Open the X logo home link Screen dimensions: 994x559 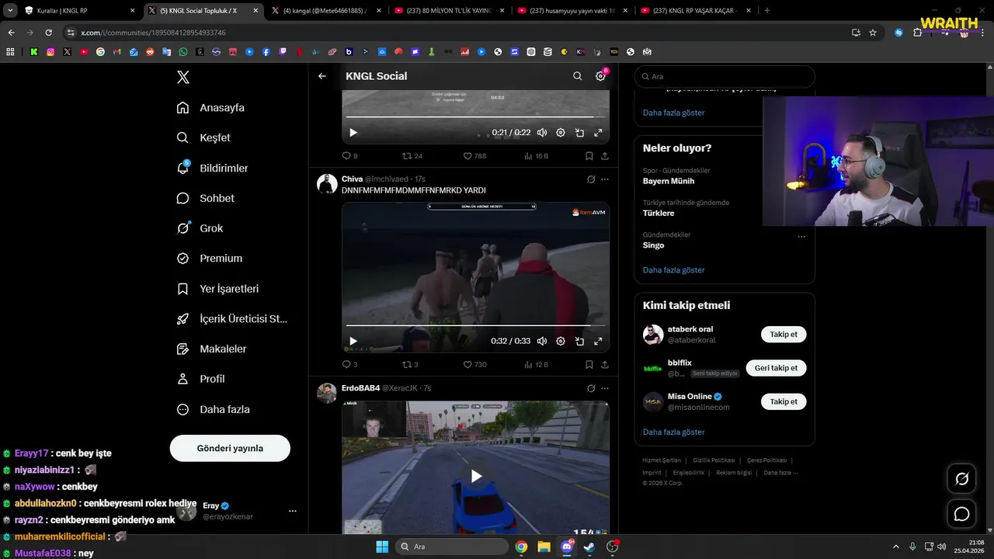183,77
